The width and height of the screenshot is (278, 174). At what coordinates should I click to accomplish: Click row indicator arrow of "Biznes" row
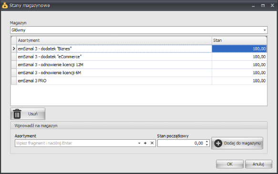(14, 48)
